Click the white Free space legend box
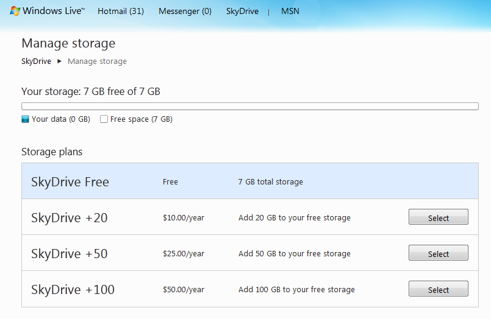This screenshot has width=491, height=319. [x=104, y=119]
